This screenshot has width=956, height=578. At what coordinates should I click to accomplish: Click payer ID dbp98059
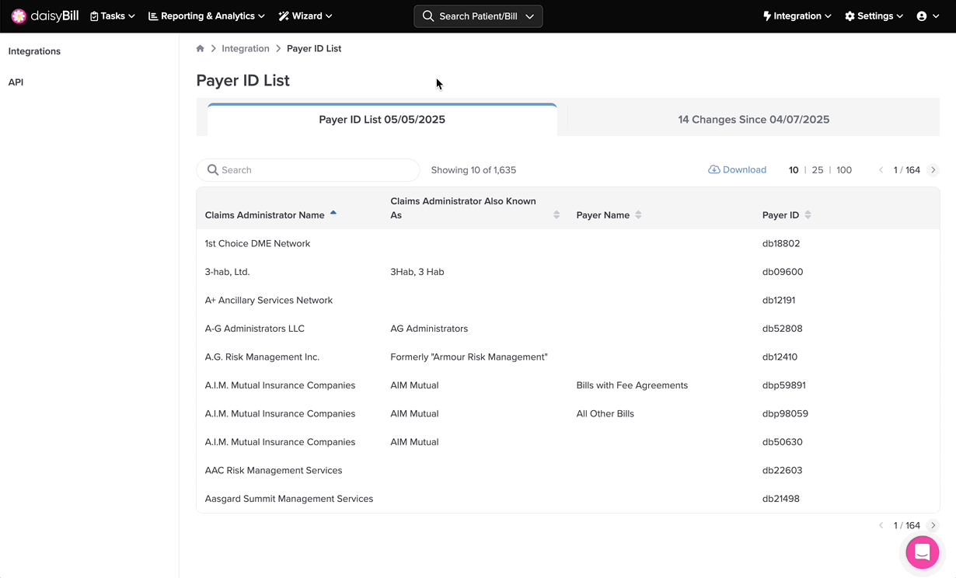coord(785,414)
